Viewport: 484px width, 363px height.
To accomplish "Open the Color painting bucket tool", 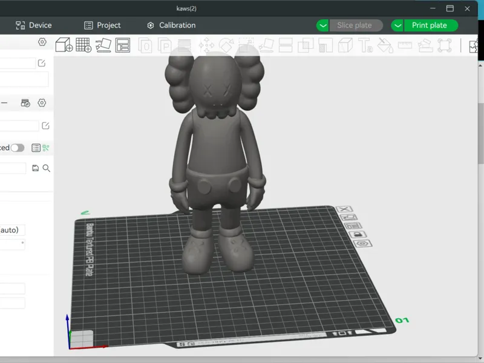I will [385, 46].
